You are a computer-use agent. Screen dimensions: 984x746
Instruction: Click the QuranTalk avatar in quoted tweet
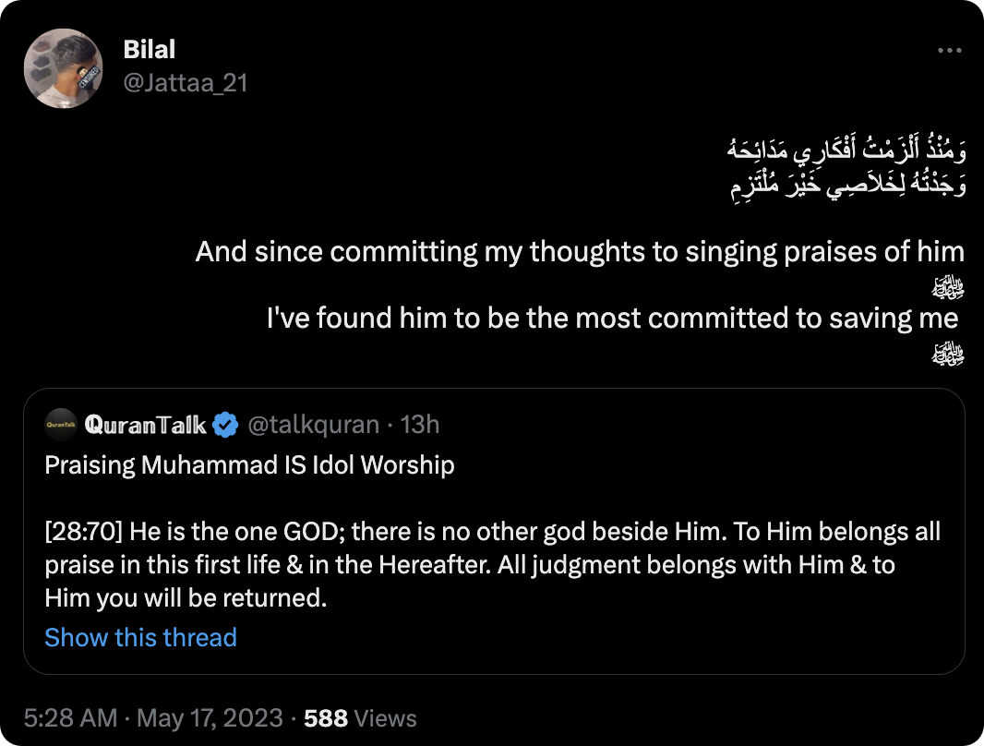click(60, 425)
